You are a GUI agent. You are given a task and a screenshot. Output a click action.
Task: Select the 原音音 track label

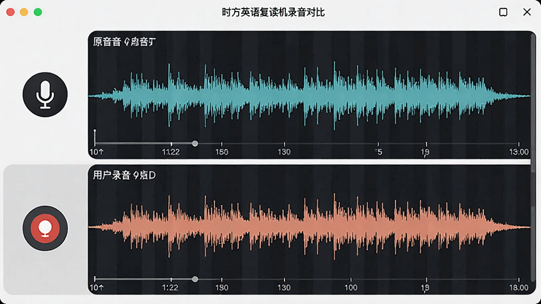pyautogui.click(x=125, y=42)
